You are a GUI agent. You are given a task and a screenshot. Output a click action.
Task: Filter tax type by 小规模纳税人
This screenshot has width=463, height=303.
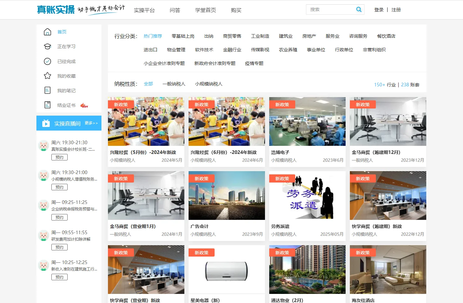click(x=209, y=84)
